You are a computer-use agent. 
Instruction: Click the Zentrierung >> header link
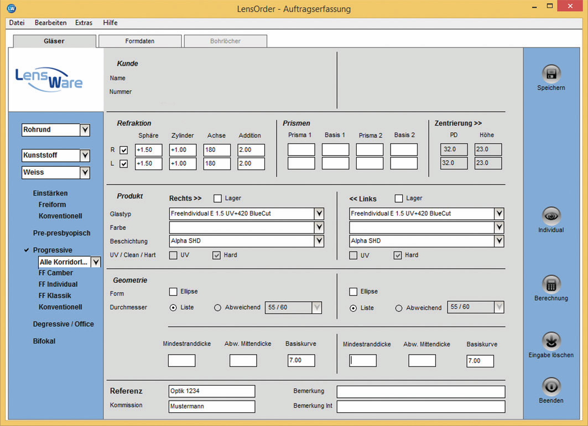coord(458,123)
